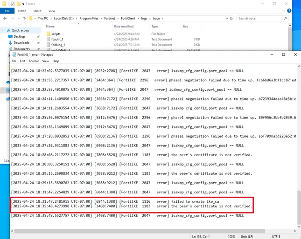Maximize the Notepad window
This screenshot has width=301, height=239.
(284, 54)
